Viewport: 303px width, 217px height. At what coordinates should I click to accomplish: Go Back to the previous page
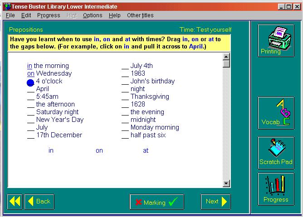tap(39, 202)
